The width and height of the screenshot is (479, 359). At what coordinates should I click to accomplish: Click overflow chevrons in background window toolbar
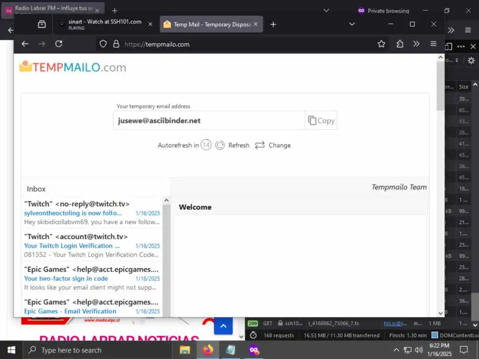click(451, 30)
